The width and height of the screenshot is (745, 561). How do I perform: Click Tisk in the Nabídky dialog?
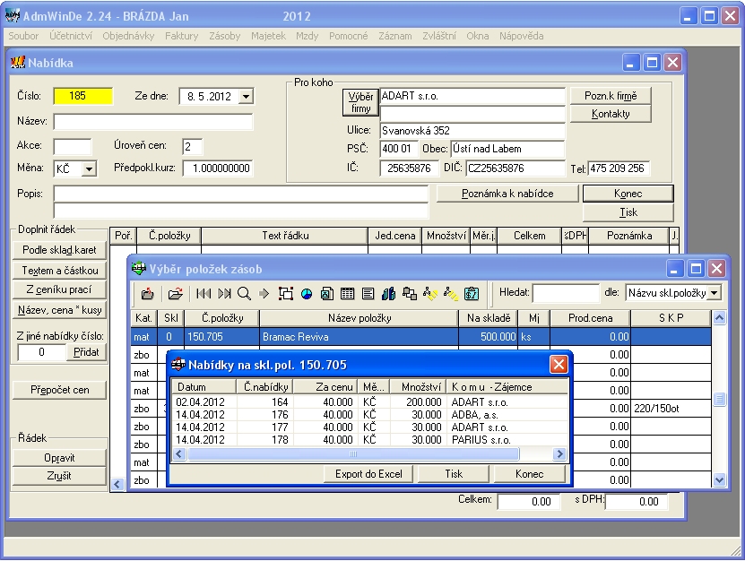pos(454,474)
